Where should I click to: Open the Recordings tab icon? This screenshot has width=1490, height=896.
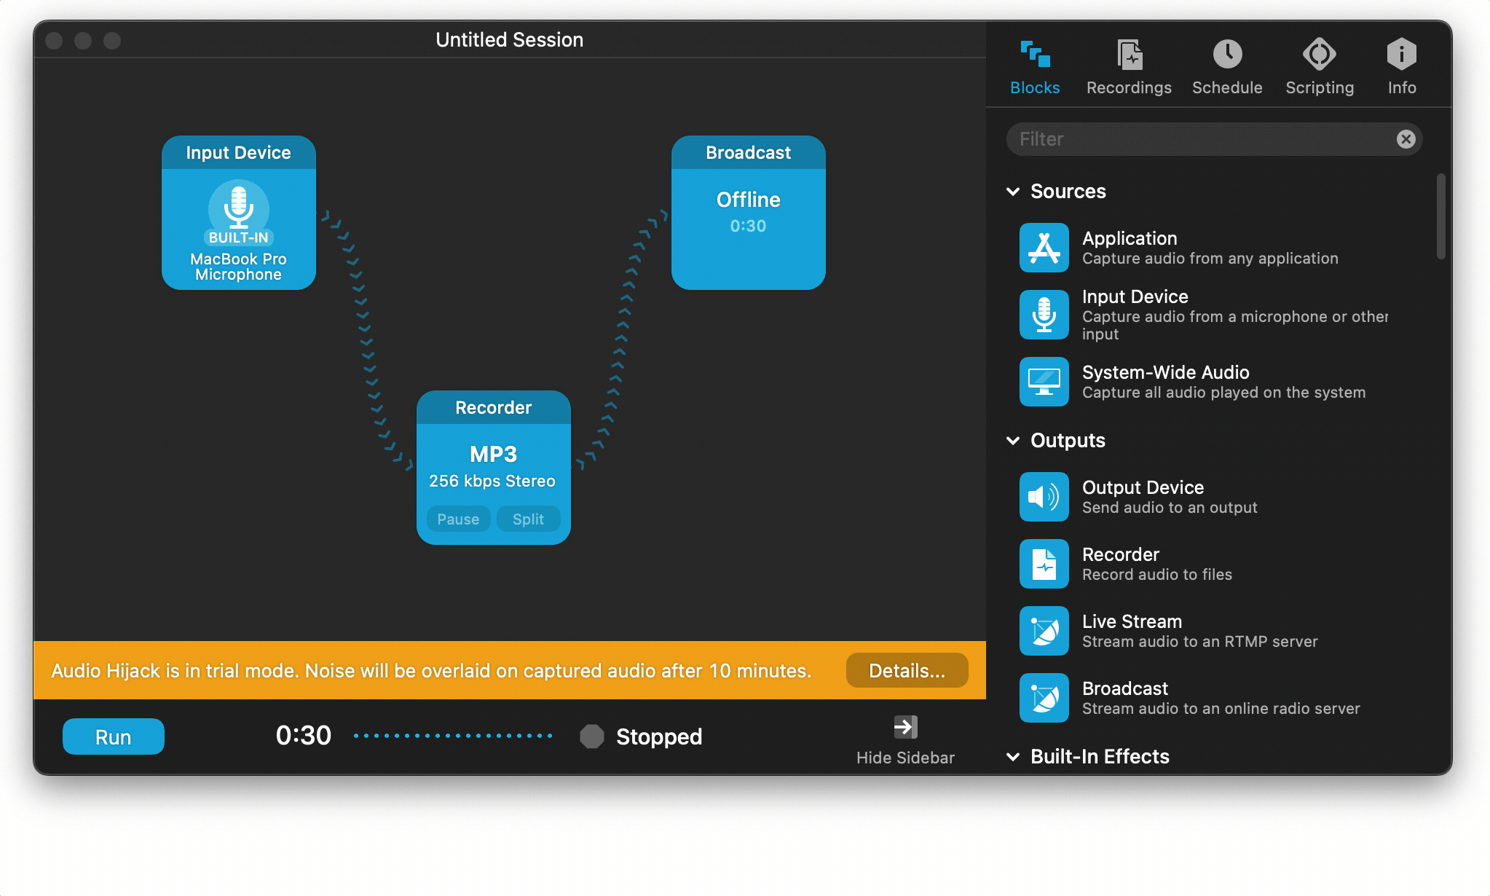pyautogui.click(x=1130, y=55)
